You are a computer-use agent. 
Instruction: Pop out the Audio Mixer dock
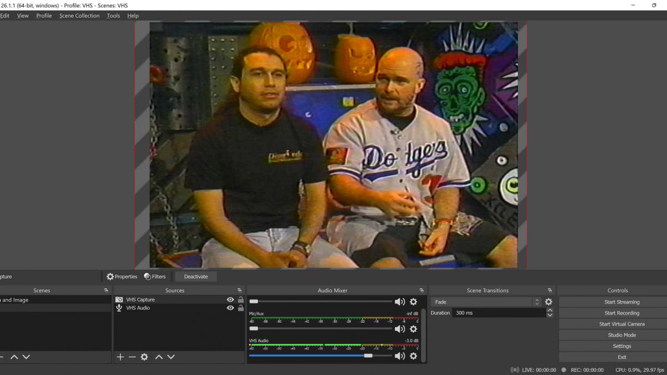421,291
